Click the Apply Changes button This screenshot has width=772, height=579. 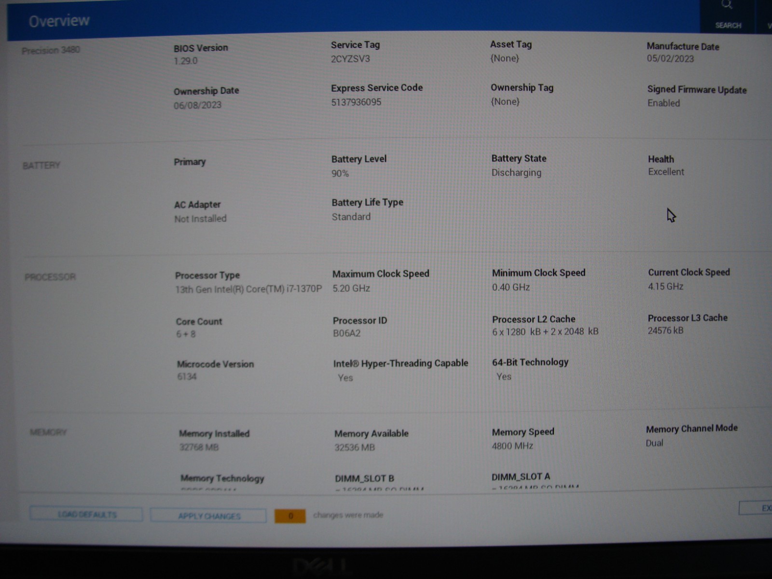pos(208,516)
